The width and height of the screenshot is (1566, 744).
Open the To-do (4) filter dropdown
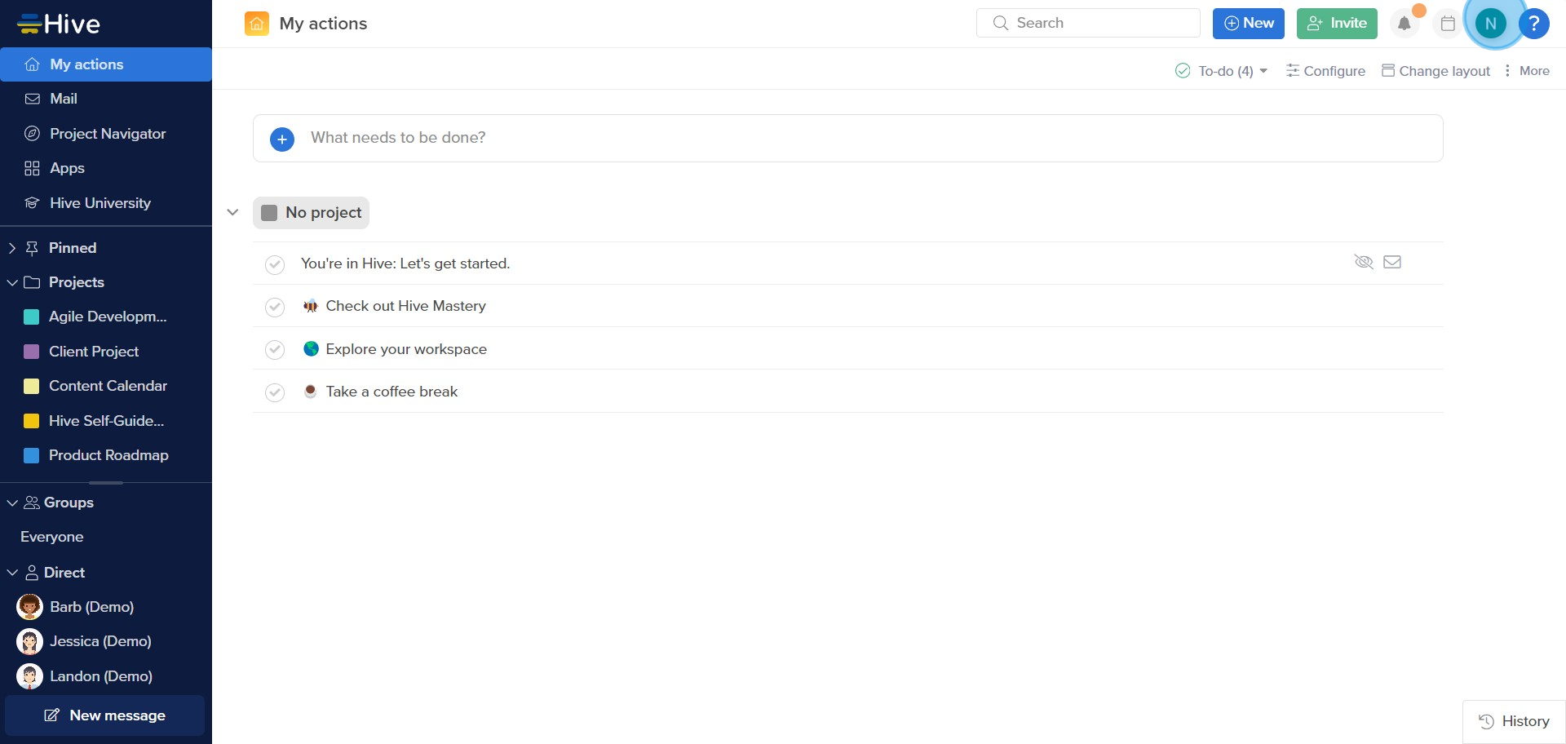[x=1221, y=71]
